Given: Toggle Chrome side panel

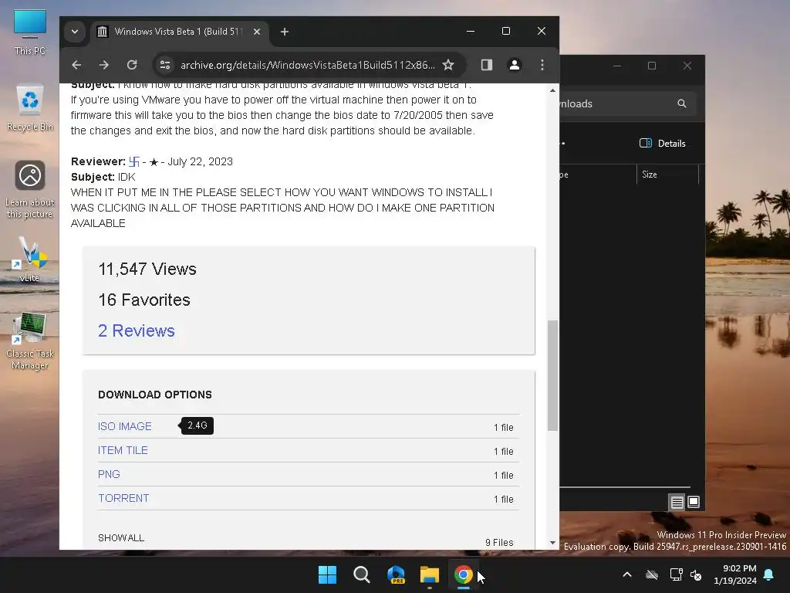Looking at the screenshot, I should [x=487, y=65].
